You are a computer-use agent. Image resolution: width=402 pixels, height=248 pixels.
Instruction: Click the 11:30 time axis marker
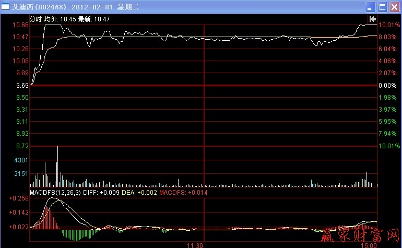195,244
